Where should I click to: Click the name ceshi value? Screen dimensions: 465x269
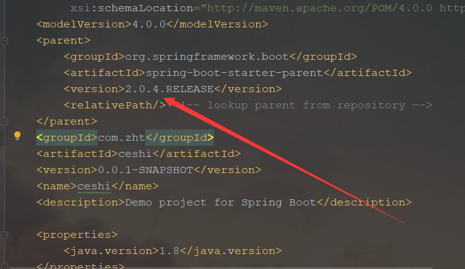[94, 186]
